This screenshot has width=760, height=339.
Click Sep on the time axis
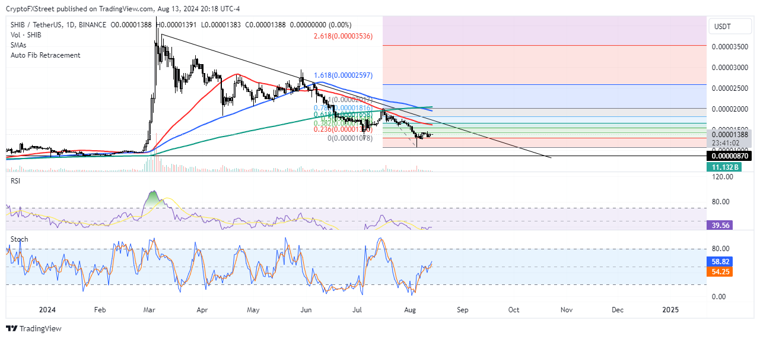[463, 310]
